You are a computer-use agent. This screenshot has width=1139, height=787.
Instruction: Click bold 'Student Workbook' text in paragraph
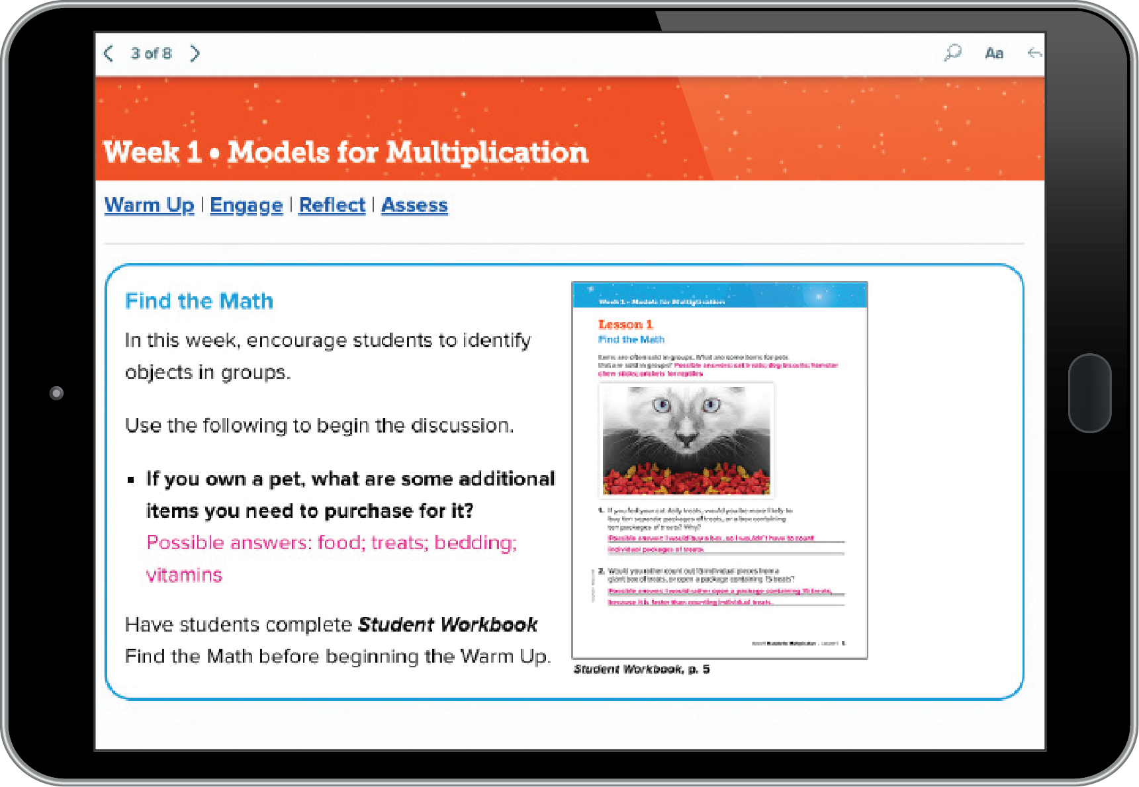pos(448,624)
